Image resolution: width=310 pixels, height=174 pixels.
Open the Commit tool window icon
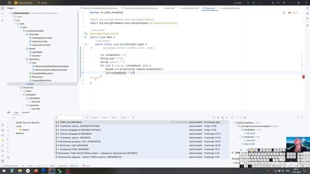pos(2,13)
